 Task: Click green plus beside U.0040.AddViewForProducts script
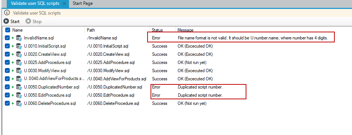13,79
